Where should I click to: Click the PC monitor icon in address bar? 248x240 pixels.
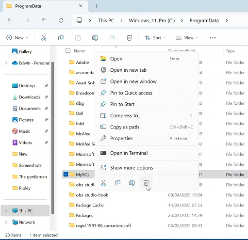79,20
